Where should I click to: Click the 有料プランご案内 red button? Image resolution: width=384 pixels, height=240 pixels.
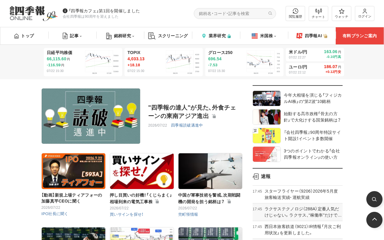tap(360, 36)
